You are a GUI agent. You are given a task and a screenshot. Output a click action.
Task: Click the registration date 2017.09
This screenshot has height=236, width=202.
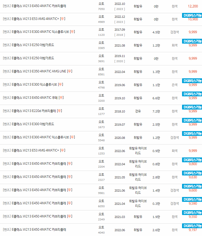click(120, 30)
